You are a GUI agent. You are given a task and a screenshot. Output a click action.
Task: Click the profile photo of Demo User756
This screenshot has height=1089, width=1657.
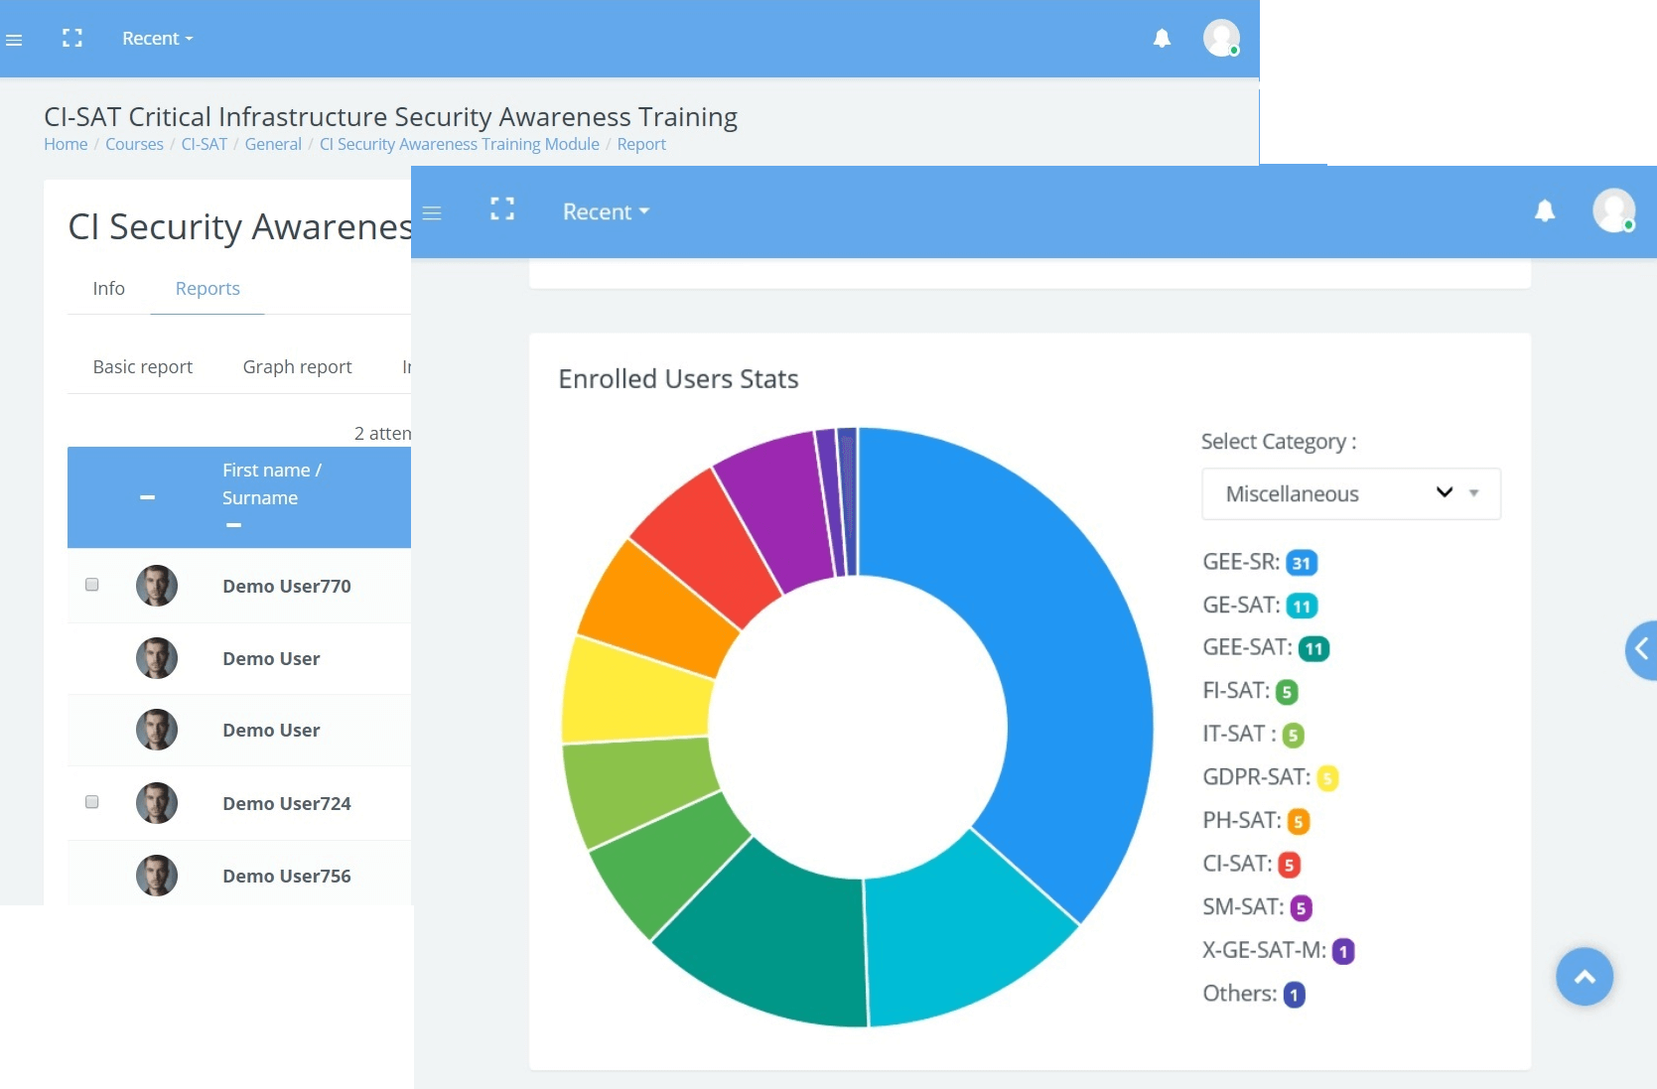pos(157,876)
